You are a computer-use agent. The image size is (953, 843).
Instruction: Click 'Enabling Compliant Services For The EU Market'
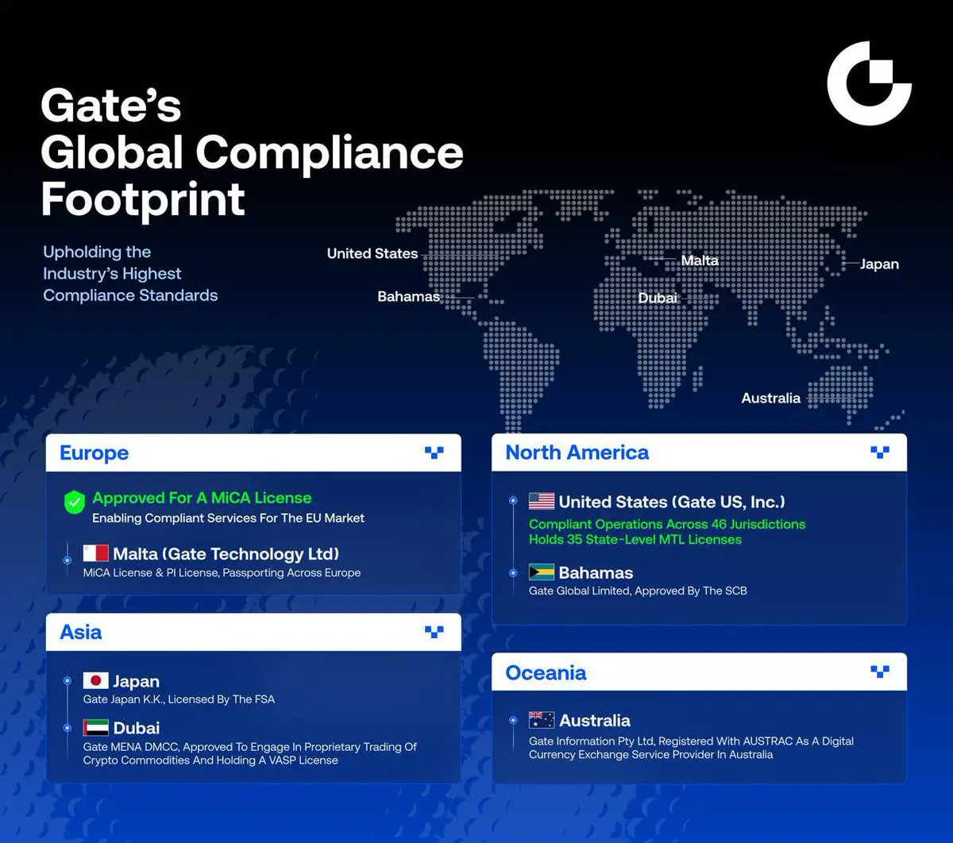(228, 518)
